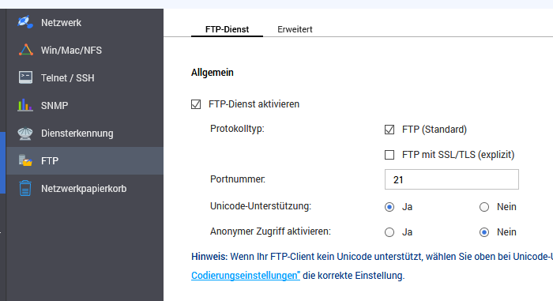The image size is (553, 301).
Task: Choose Nein for Unicode-Unterstützung
Action: (x=484, y=207)
